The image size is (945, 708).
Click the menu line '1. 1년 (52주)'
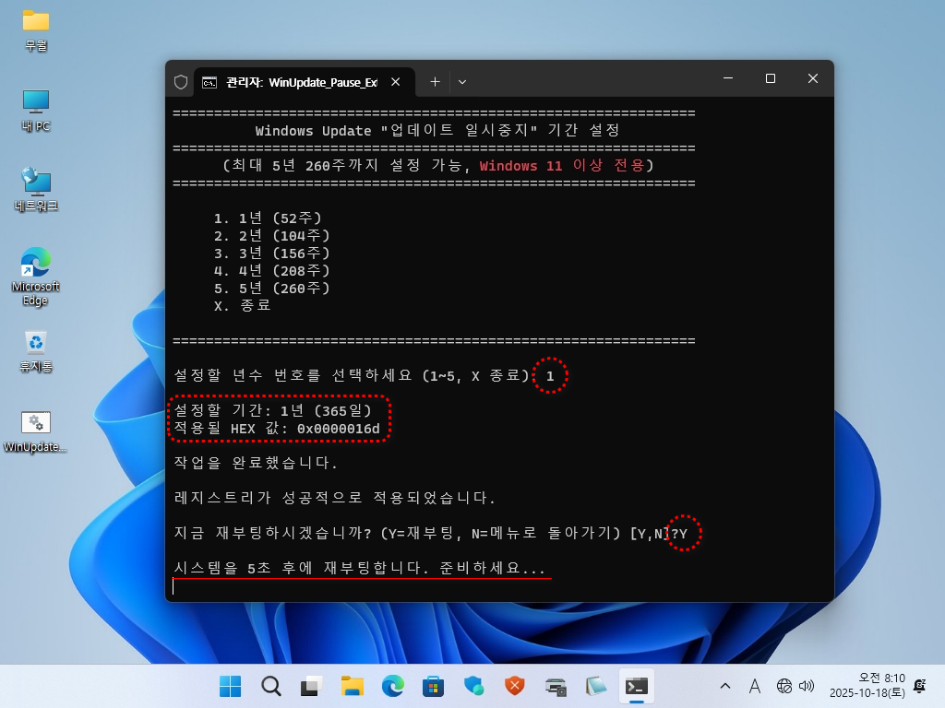click(268, 218)
